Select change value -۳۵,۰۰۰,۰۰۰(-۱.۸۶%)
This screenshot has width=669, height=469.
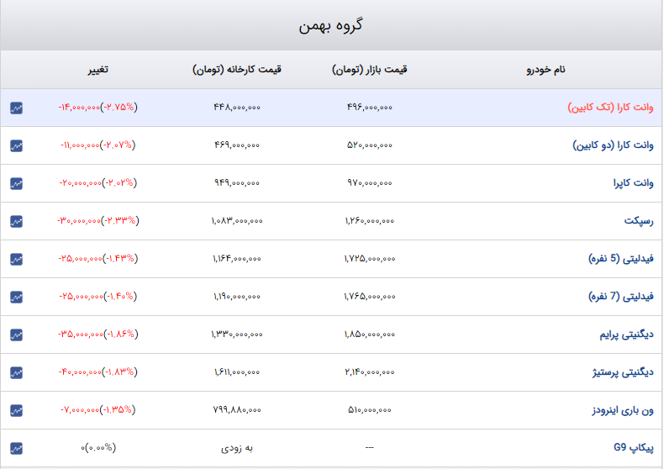[x=98, y=335]
